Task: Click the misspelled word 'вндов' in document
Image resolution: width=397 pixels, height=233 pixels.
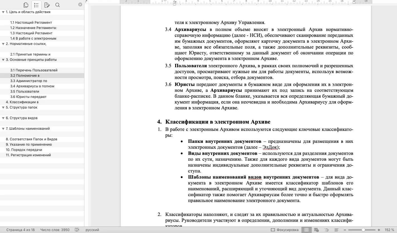Action: (x=255, y=177)
